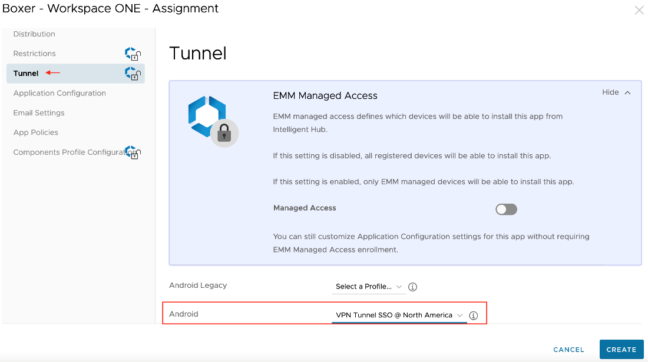This screenshot has width=648, height=362.
Task: Open the Application Configuration section
Action: pyautogui.click(x=59, y=93)
